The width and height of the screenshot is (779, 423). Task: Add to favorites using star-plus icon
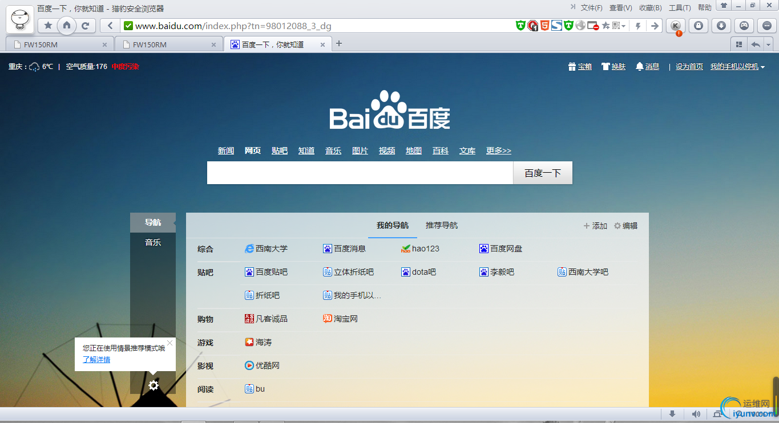pyautogui.click(x=606, y=26)
